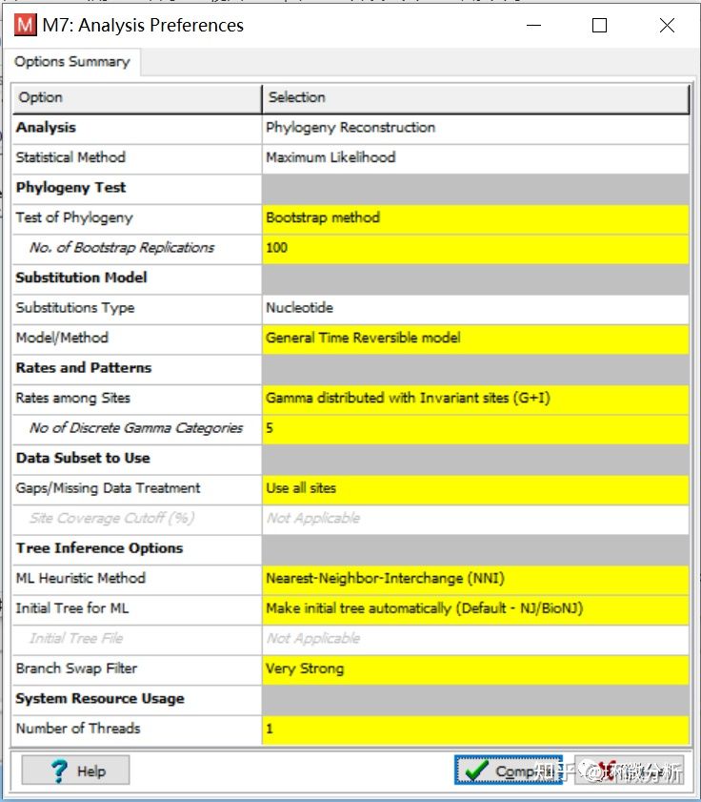Click Site Coverage Cutoff (%) label
This screenshot has height=802, width=701.
point(111,519)
